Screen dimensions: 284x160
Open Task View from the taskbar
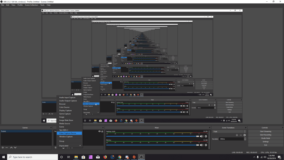69,157
